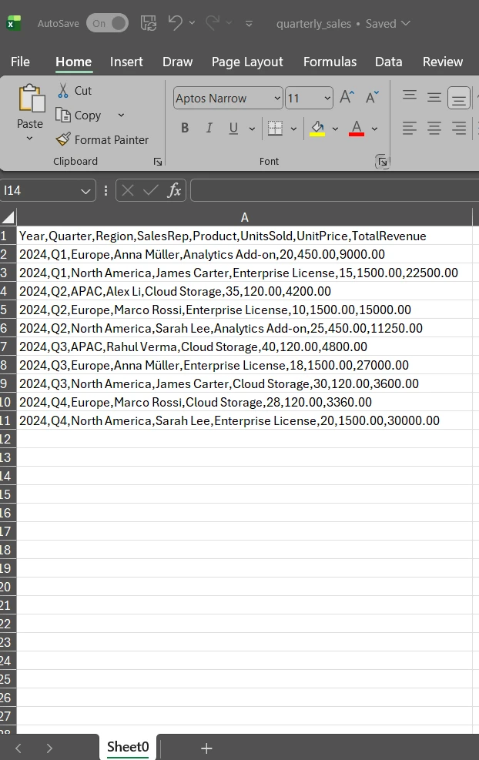Toggle the AutoSave switch off
The height and width of the screenshot is (760, 479).
pos(107,23)
